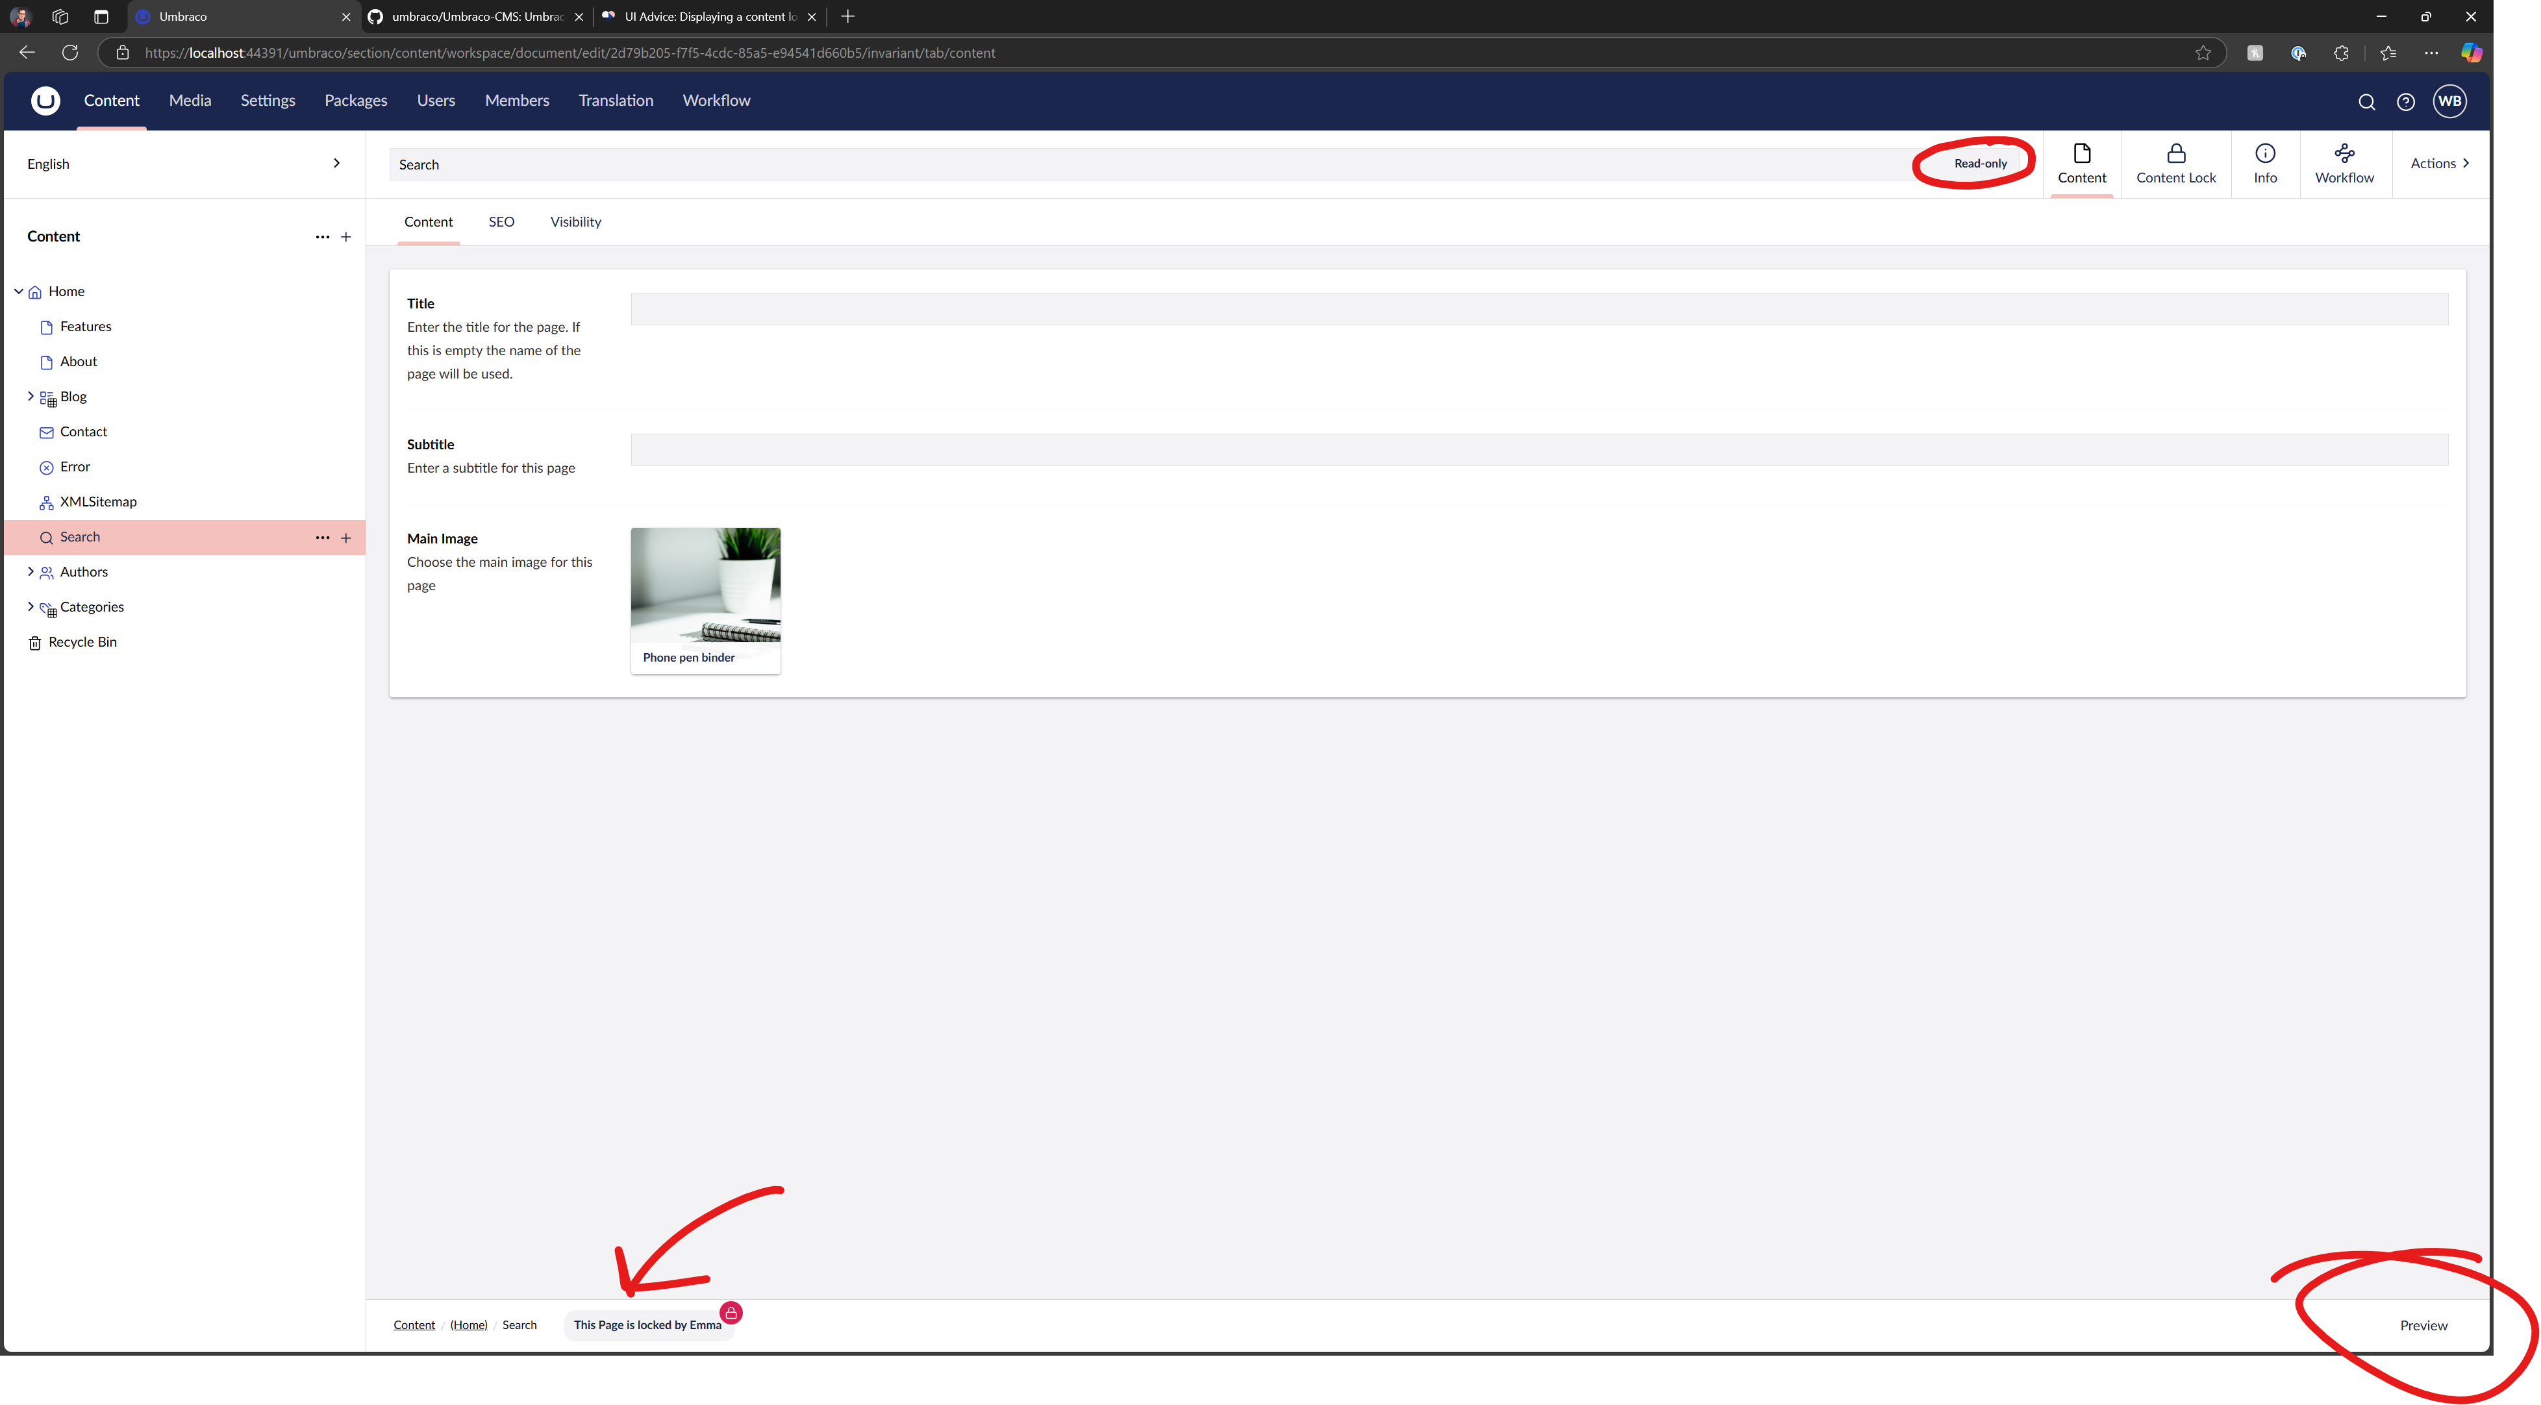Collapse the Home tree node
Screen dimensions: 2541x1405
click(x=19, y=291)
